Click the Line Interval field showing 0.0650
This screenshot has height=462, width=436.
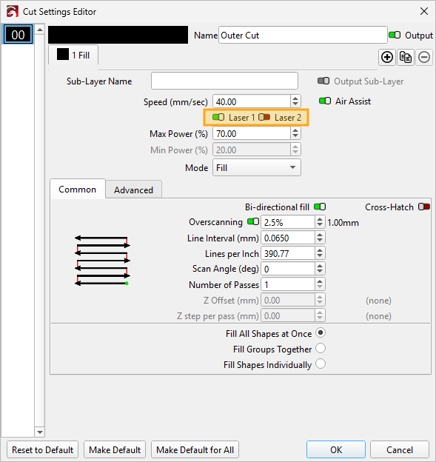point(288,238)
